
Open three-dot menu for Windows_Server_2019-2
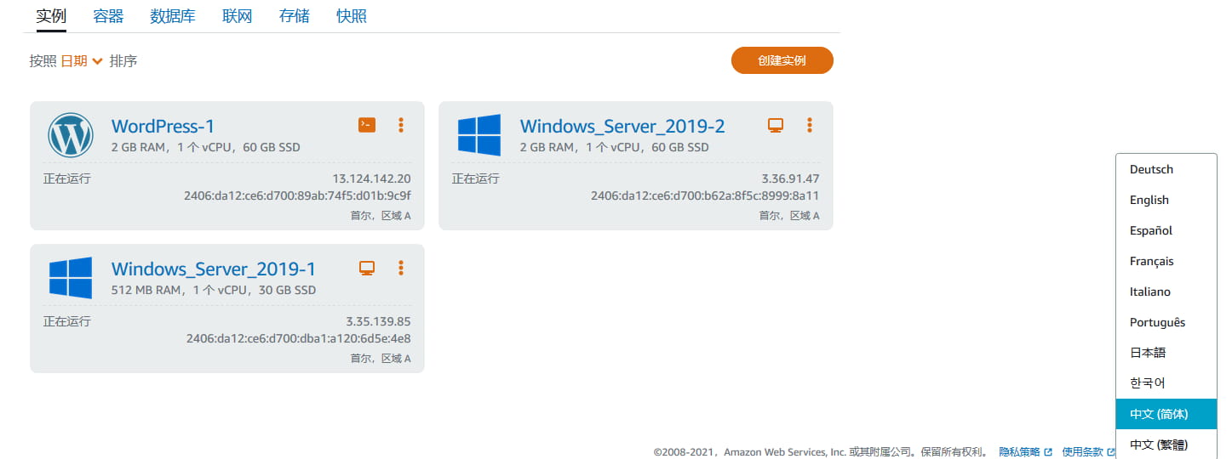coord(810,125)
